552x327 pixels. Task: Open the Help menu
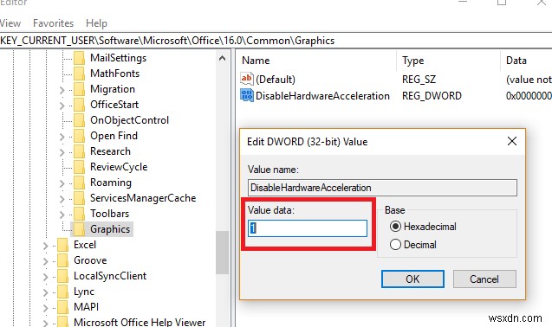click(x=96, y=23)
